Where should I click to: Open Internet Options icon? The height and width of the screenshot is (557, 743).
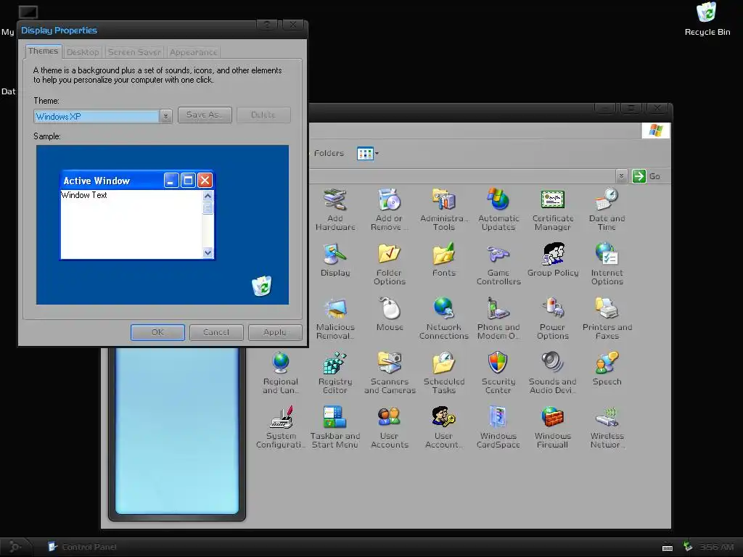click(607, 263)
